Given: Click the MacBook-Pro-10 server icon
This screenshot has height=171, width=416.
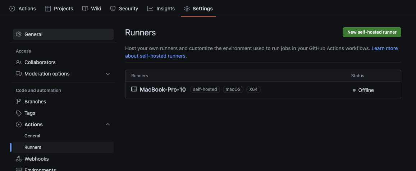Looking at the screenshot, I should pyautogui.click(x=134, y=89).
